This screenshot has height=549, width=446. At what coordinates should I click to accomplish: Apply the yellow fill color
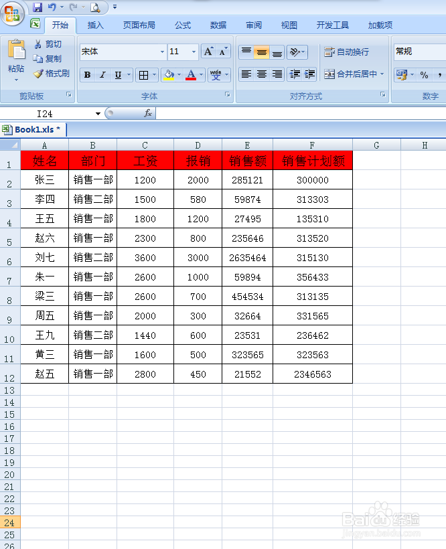pos(169,74)
